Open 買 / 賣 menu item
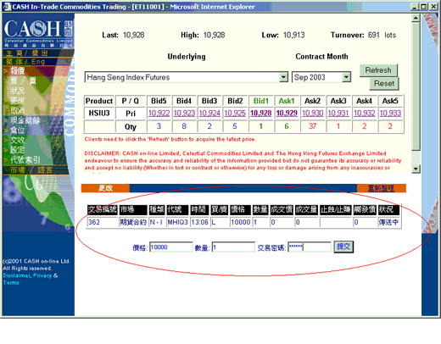Image resolution: width=441 pixels, height=344 pixels. pos(23,81)
